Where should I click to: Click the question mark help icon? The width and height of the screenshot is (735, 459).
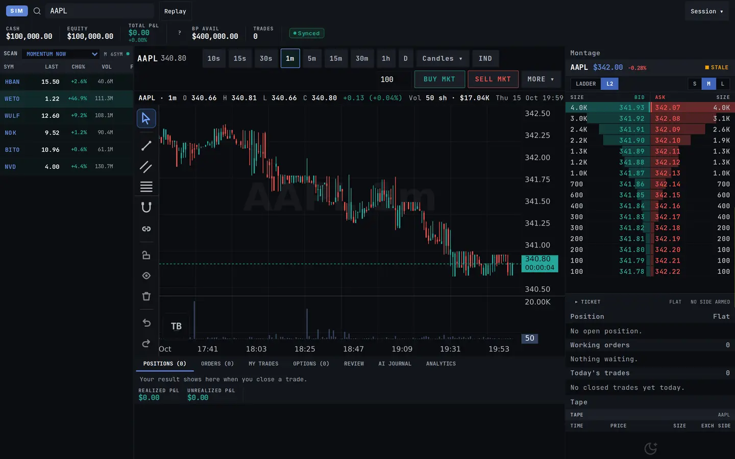click(179, 33)
